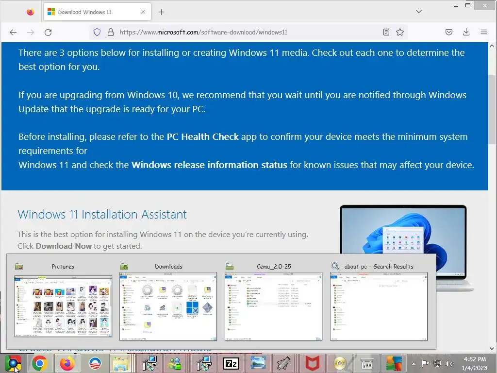Click the Downloads preview title text
This screenshot has width=497, height=373.
point(168,267)
